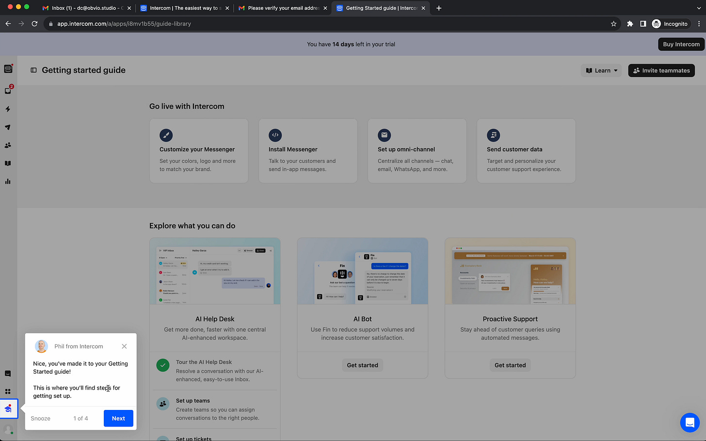The width and height of the screenshot is (706, 441).
Task: Toggle the side panel icon beside the title
Action: 33,70
